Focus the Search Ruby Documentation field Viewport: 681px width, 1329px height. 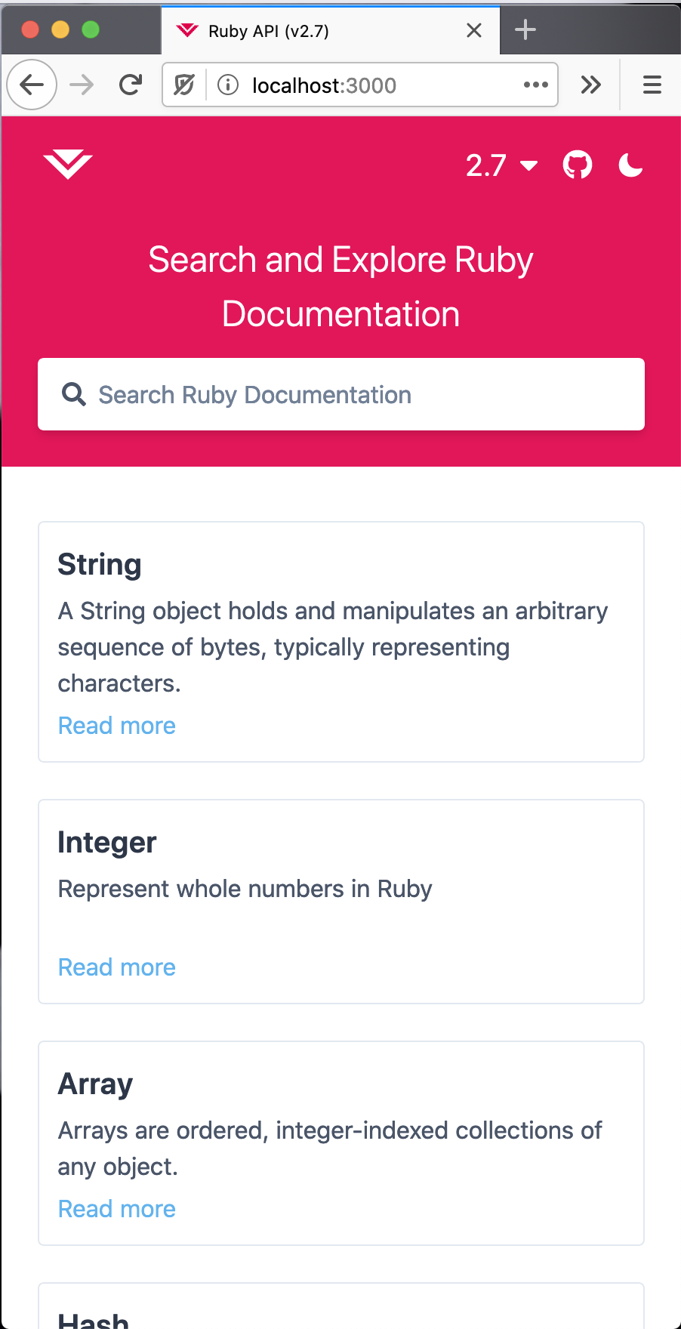point(341,394)
